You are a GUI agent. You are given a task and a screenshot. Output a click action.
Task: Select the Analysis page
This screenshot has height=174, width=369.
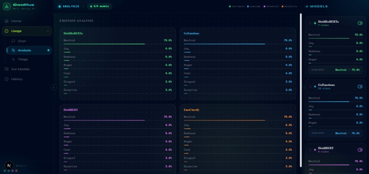[29, 50]
